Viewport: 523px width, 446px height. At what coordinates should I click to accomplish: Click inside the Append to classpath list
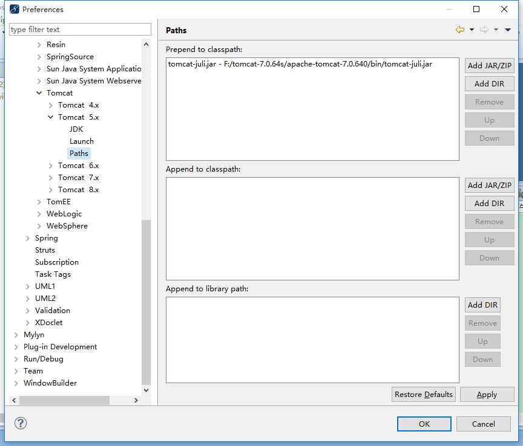click(312, 228)
